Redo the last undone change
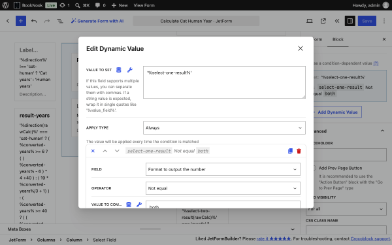Screen dimensions: 392x245 click(47, 21)
